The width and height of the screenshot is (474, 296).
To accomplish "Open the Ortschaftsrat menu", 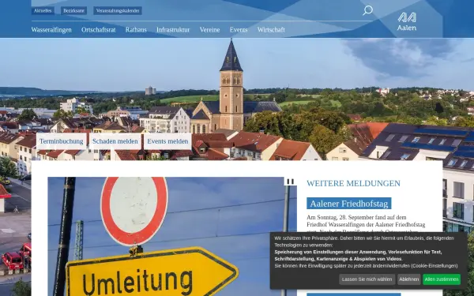I will [x=99, y=30].
